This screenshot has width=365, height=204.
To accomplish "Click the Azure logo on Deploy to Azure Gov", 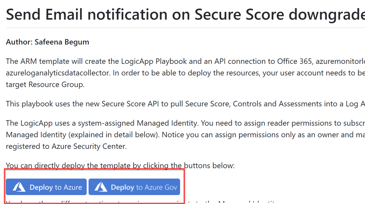I will 100,187.
